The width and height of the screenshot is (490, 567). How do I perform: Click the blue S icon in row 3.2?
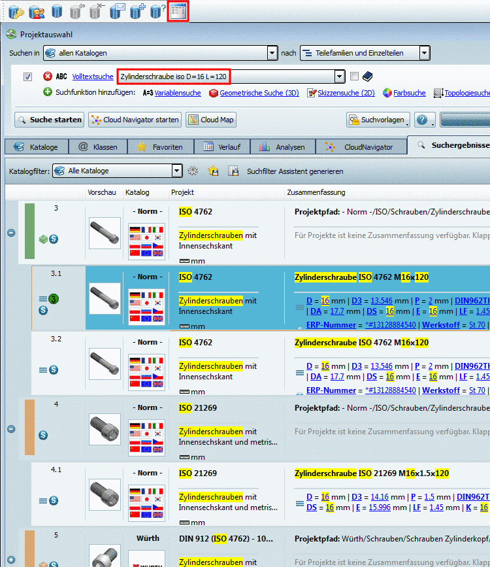pyautogui.click(x=54, y=369)
